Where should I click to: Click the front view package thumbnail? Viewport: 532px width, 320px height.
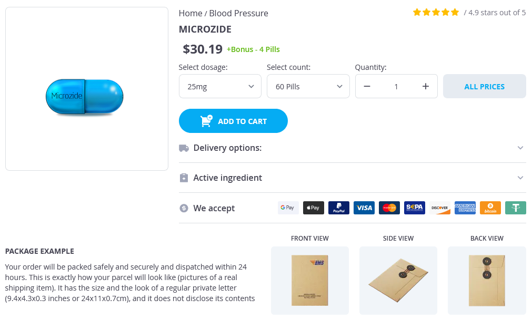pos(309,280)
